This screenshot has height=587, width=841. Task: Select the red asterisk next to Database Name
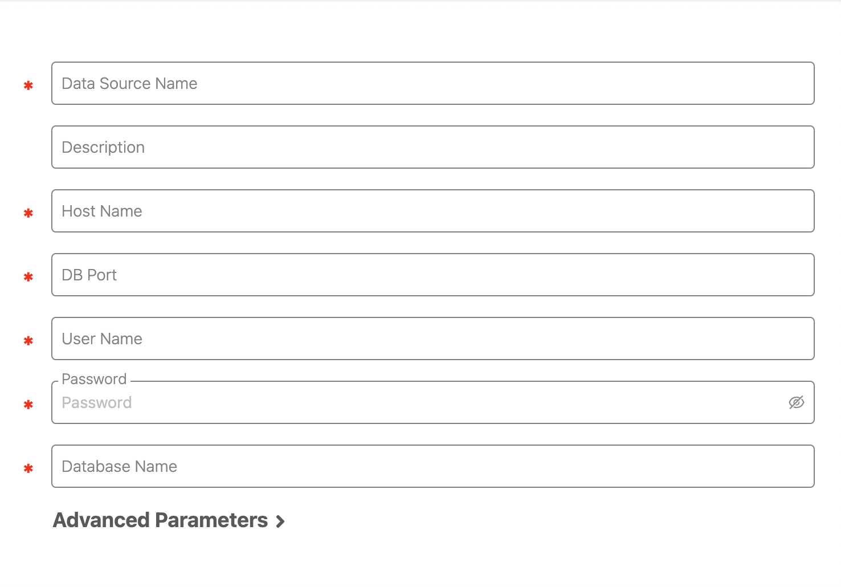[x=28, y=468]
